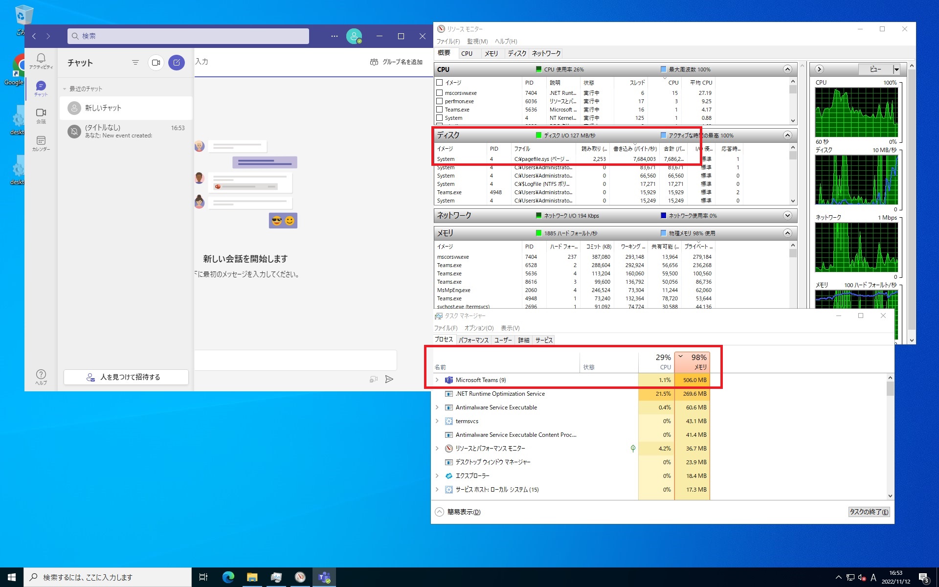This screenshot has width=939, height=587.
Task: Click the purple new chat compose icon
Action: (177, 63)
